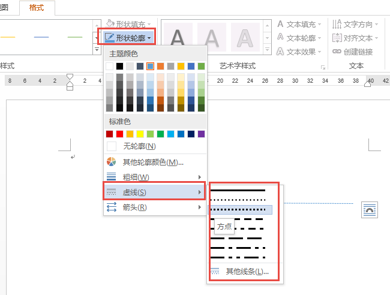Pick the green theme color swatch
The image size is (390, 295).
[201, 66]
